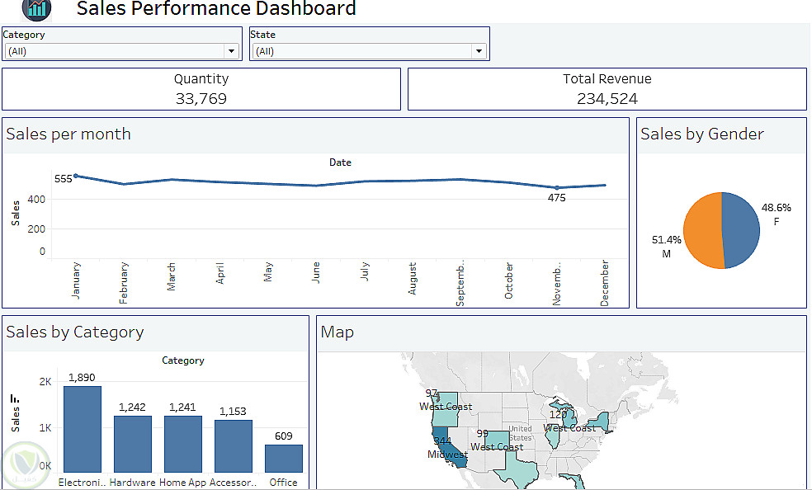This screenshot has height=490, width=812.
Task: Click the Office category axis label
Action: pyautogui.click(x=283, y=483)
